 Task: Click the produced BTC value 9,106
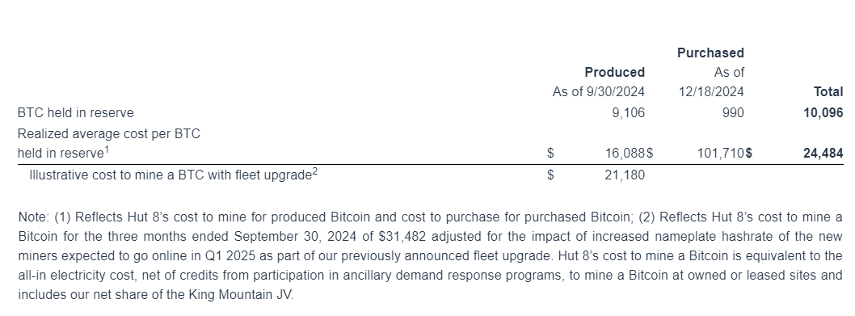[x=628, y=113]
